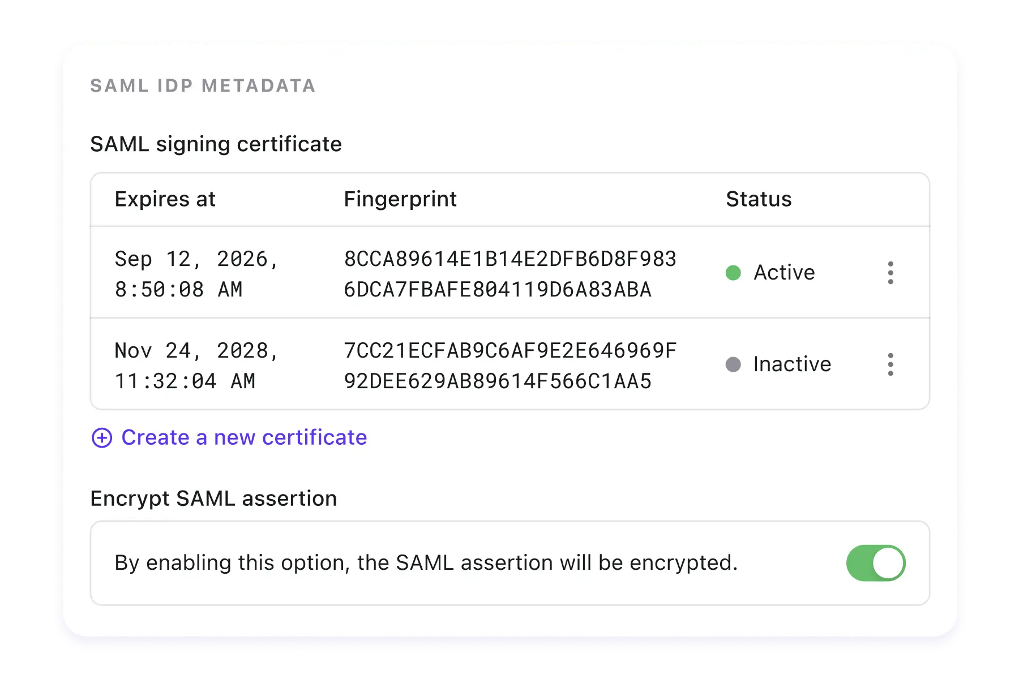
Task: Click the gray Inactive status dot
Action: (x=733, y=364)
